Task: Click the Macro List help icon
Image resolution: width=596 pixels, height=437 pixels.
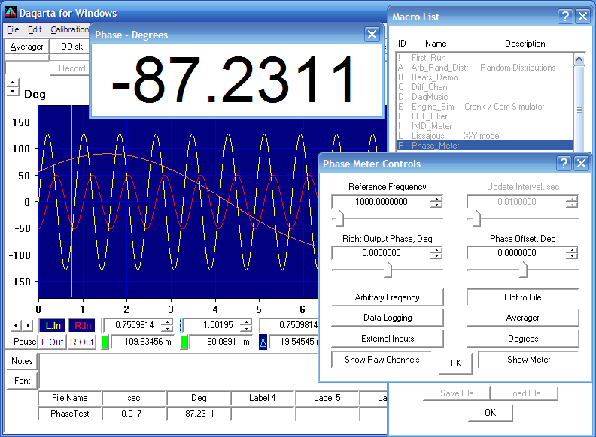Action: 565,17
